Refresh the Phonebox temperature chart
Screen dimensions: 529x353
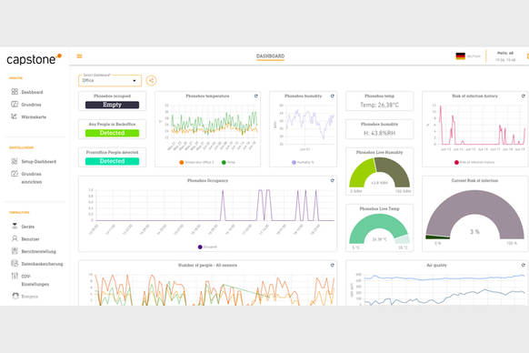255,96
